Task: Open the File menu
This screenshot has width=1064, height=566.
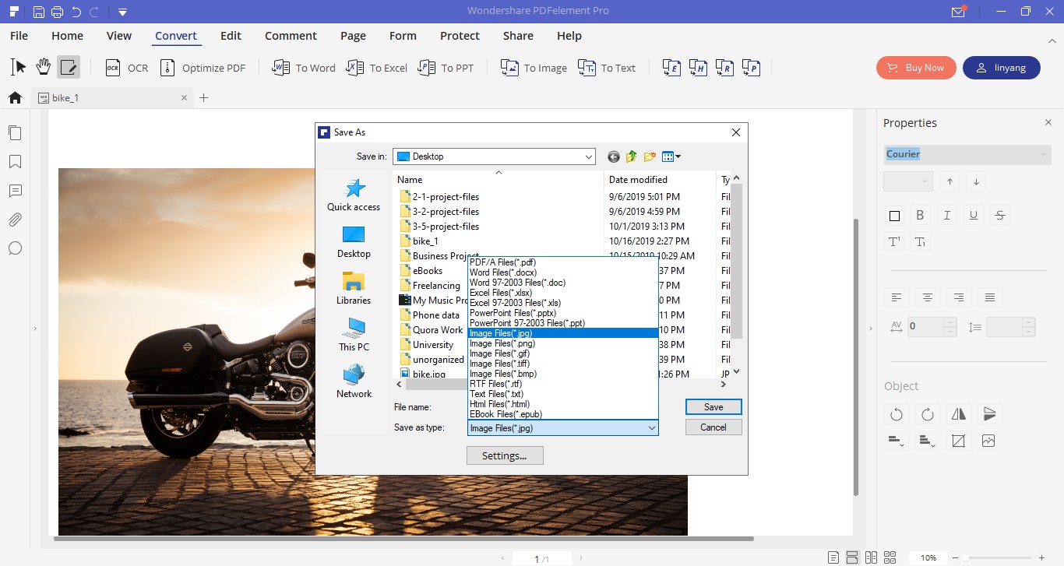Action: pyautogui.click(x=19, y=36)
